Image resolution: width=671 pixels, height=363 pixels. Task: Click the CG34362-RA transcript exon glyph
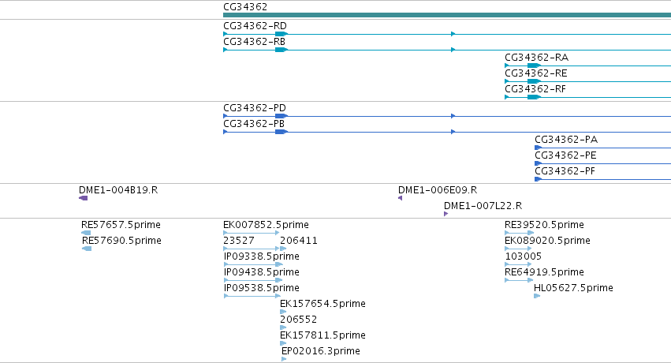[x=534, y=65]
